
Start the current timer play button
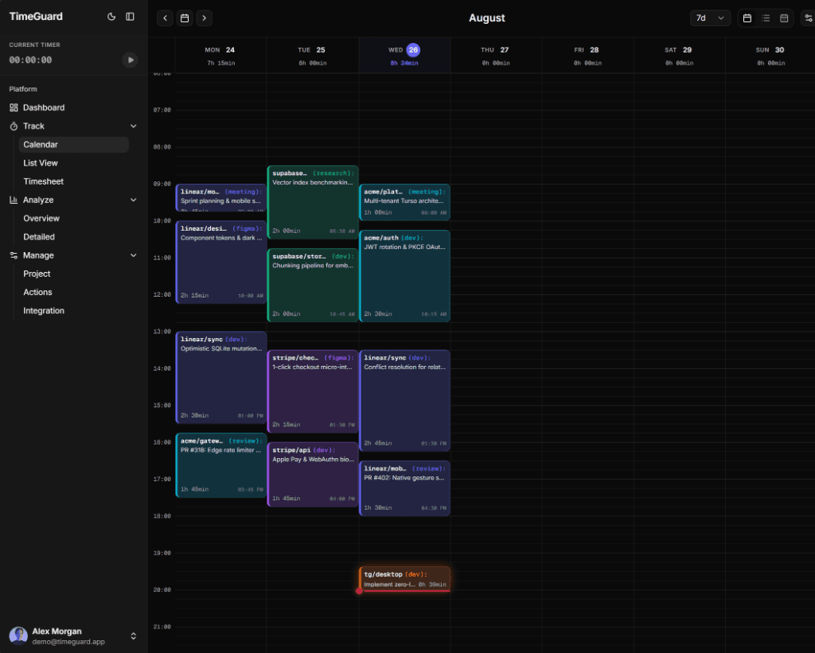coord(130,60)
